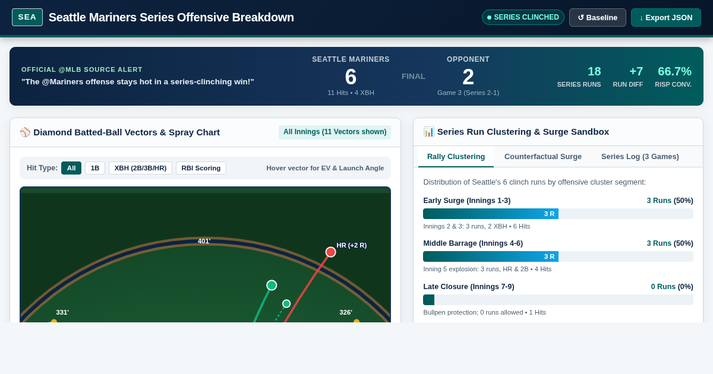Click Late Closure (Innings 7-9) label

(469, 287)
